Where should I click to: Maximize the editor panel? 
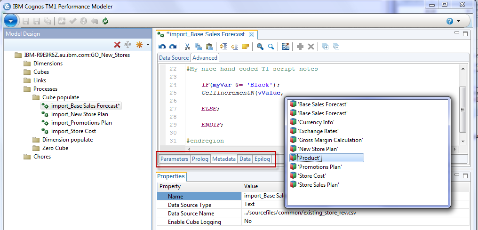(x=465, y=34)
